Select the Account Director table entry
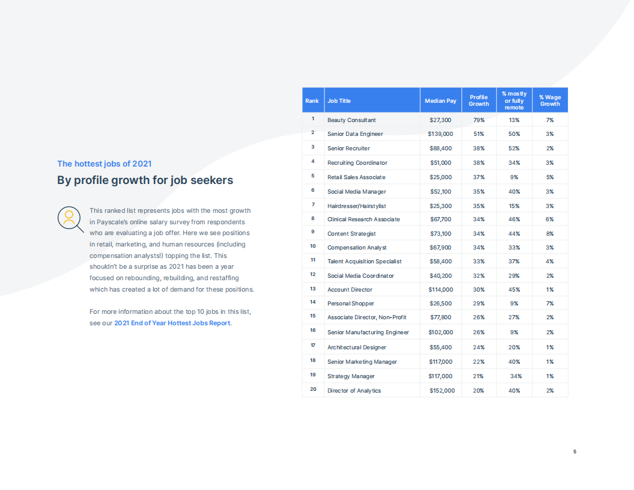 click(350, 290)
